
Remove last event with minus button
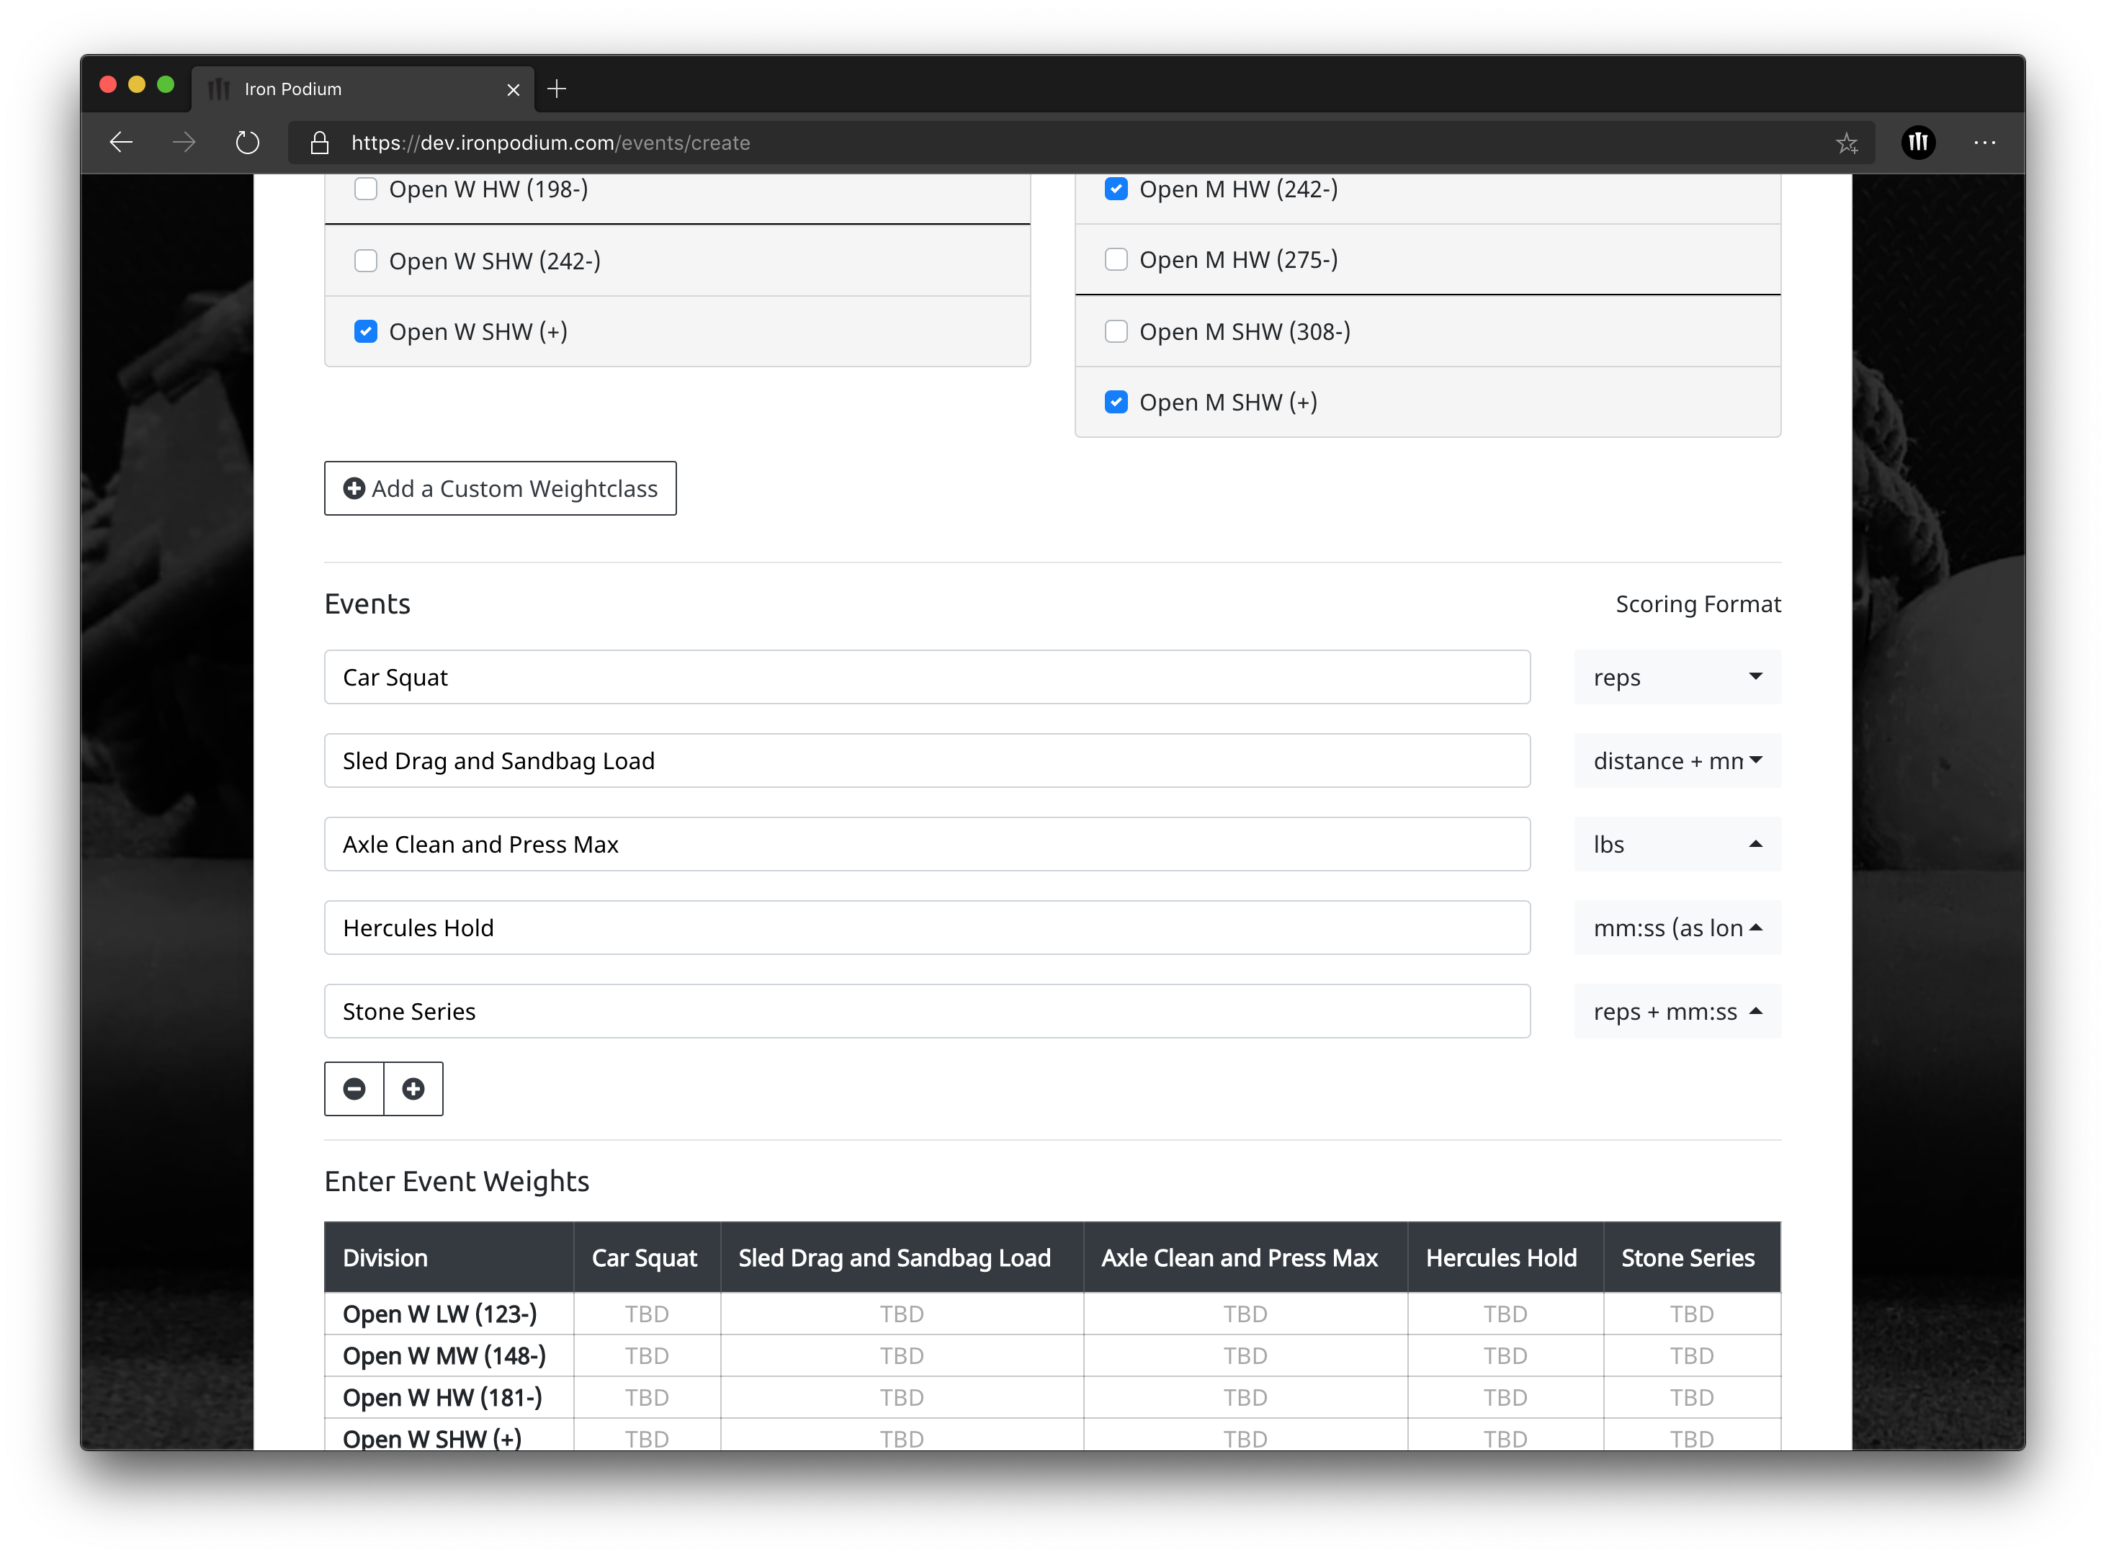(x=354, y=1089)
